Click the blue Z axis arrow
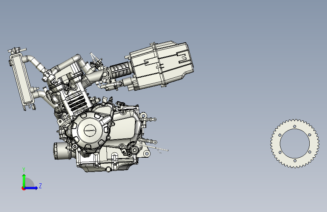The height and width of the screenshot is (212, 327). click(x=31, y=188)
